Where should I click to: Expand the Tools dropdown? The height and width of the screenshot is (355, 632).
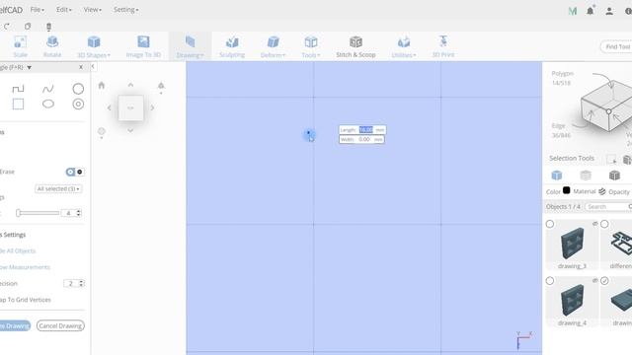coord(311,46)
